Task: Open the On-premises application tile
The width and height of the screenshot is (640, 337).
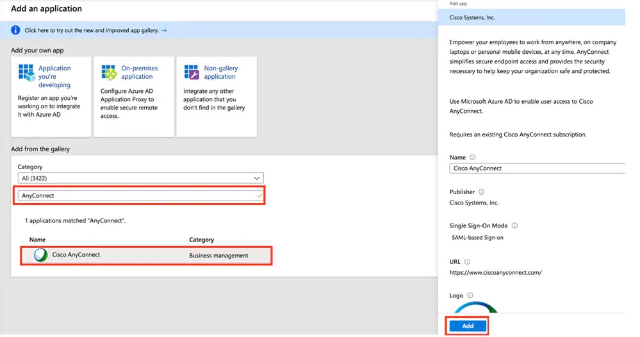Action: [134, 96]
